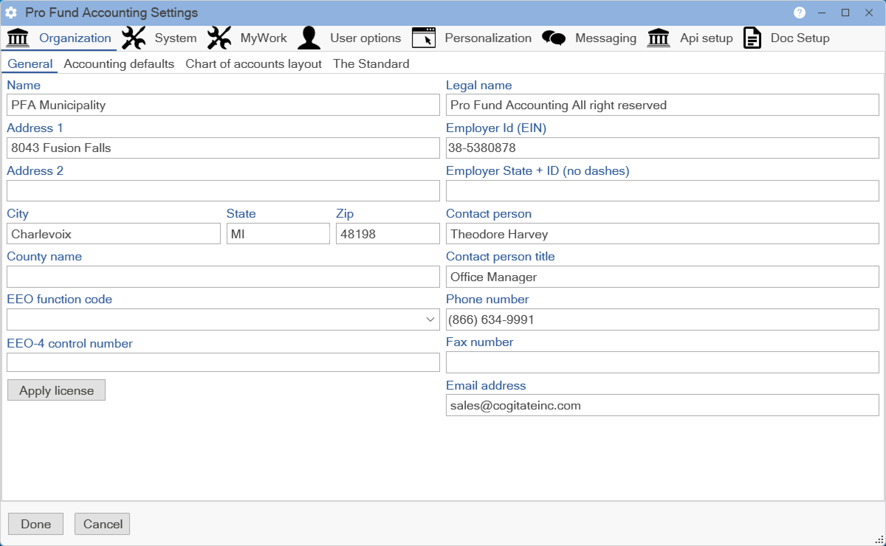Click the Cancel button

click(x=102, y=524)
